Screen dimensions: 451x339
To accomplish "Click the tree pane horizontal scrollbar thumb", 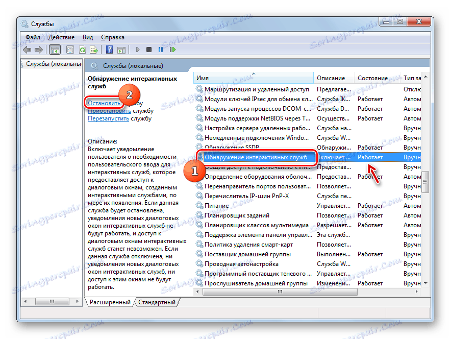I will click(52, 301).
